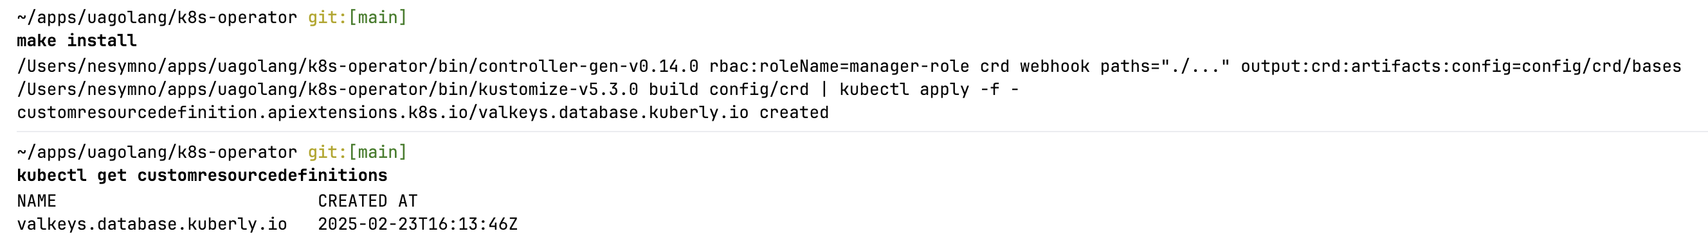The height and width of the screenshot is (240, 1708).
Task: Click the "make install" command line
Action: point(77,41)
